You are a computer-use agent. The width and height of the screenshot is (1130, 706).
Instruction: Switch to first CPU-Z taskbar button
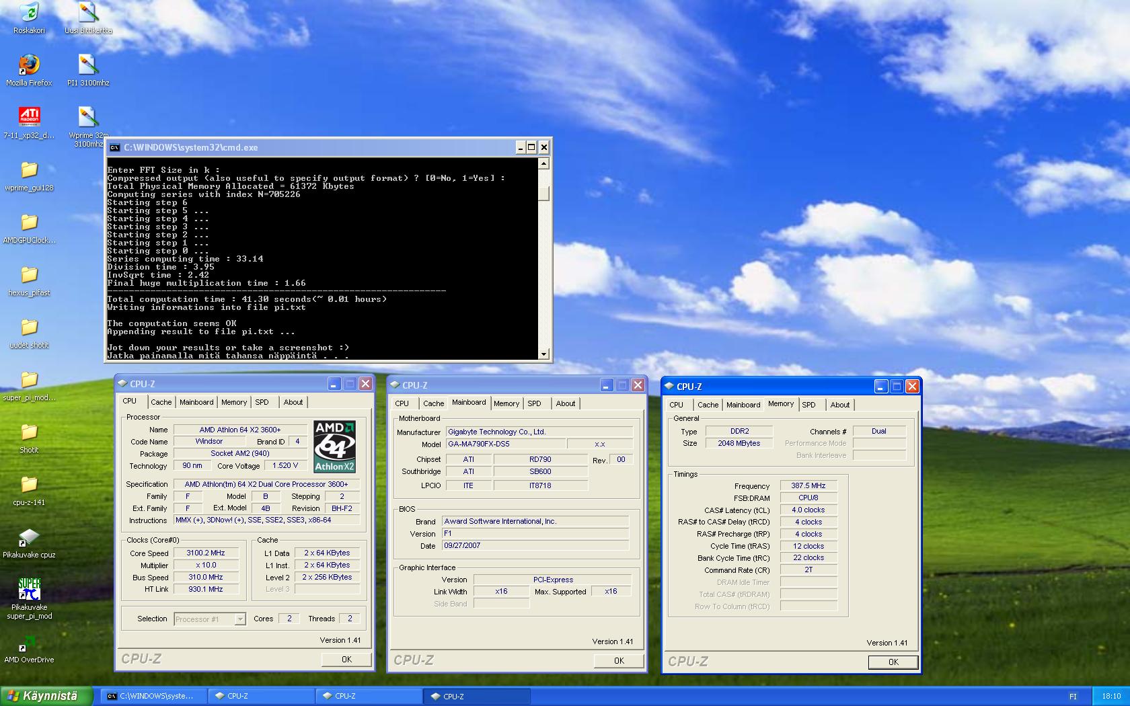[262, 697]
